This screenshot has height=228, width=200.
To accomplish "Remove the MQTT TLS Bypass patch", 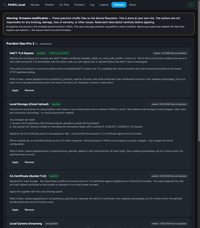I will [29, 90].
